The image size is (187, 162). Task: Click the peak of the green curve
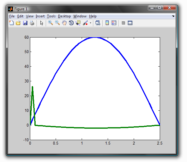coord(32,87)
